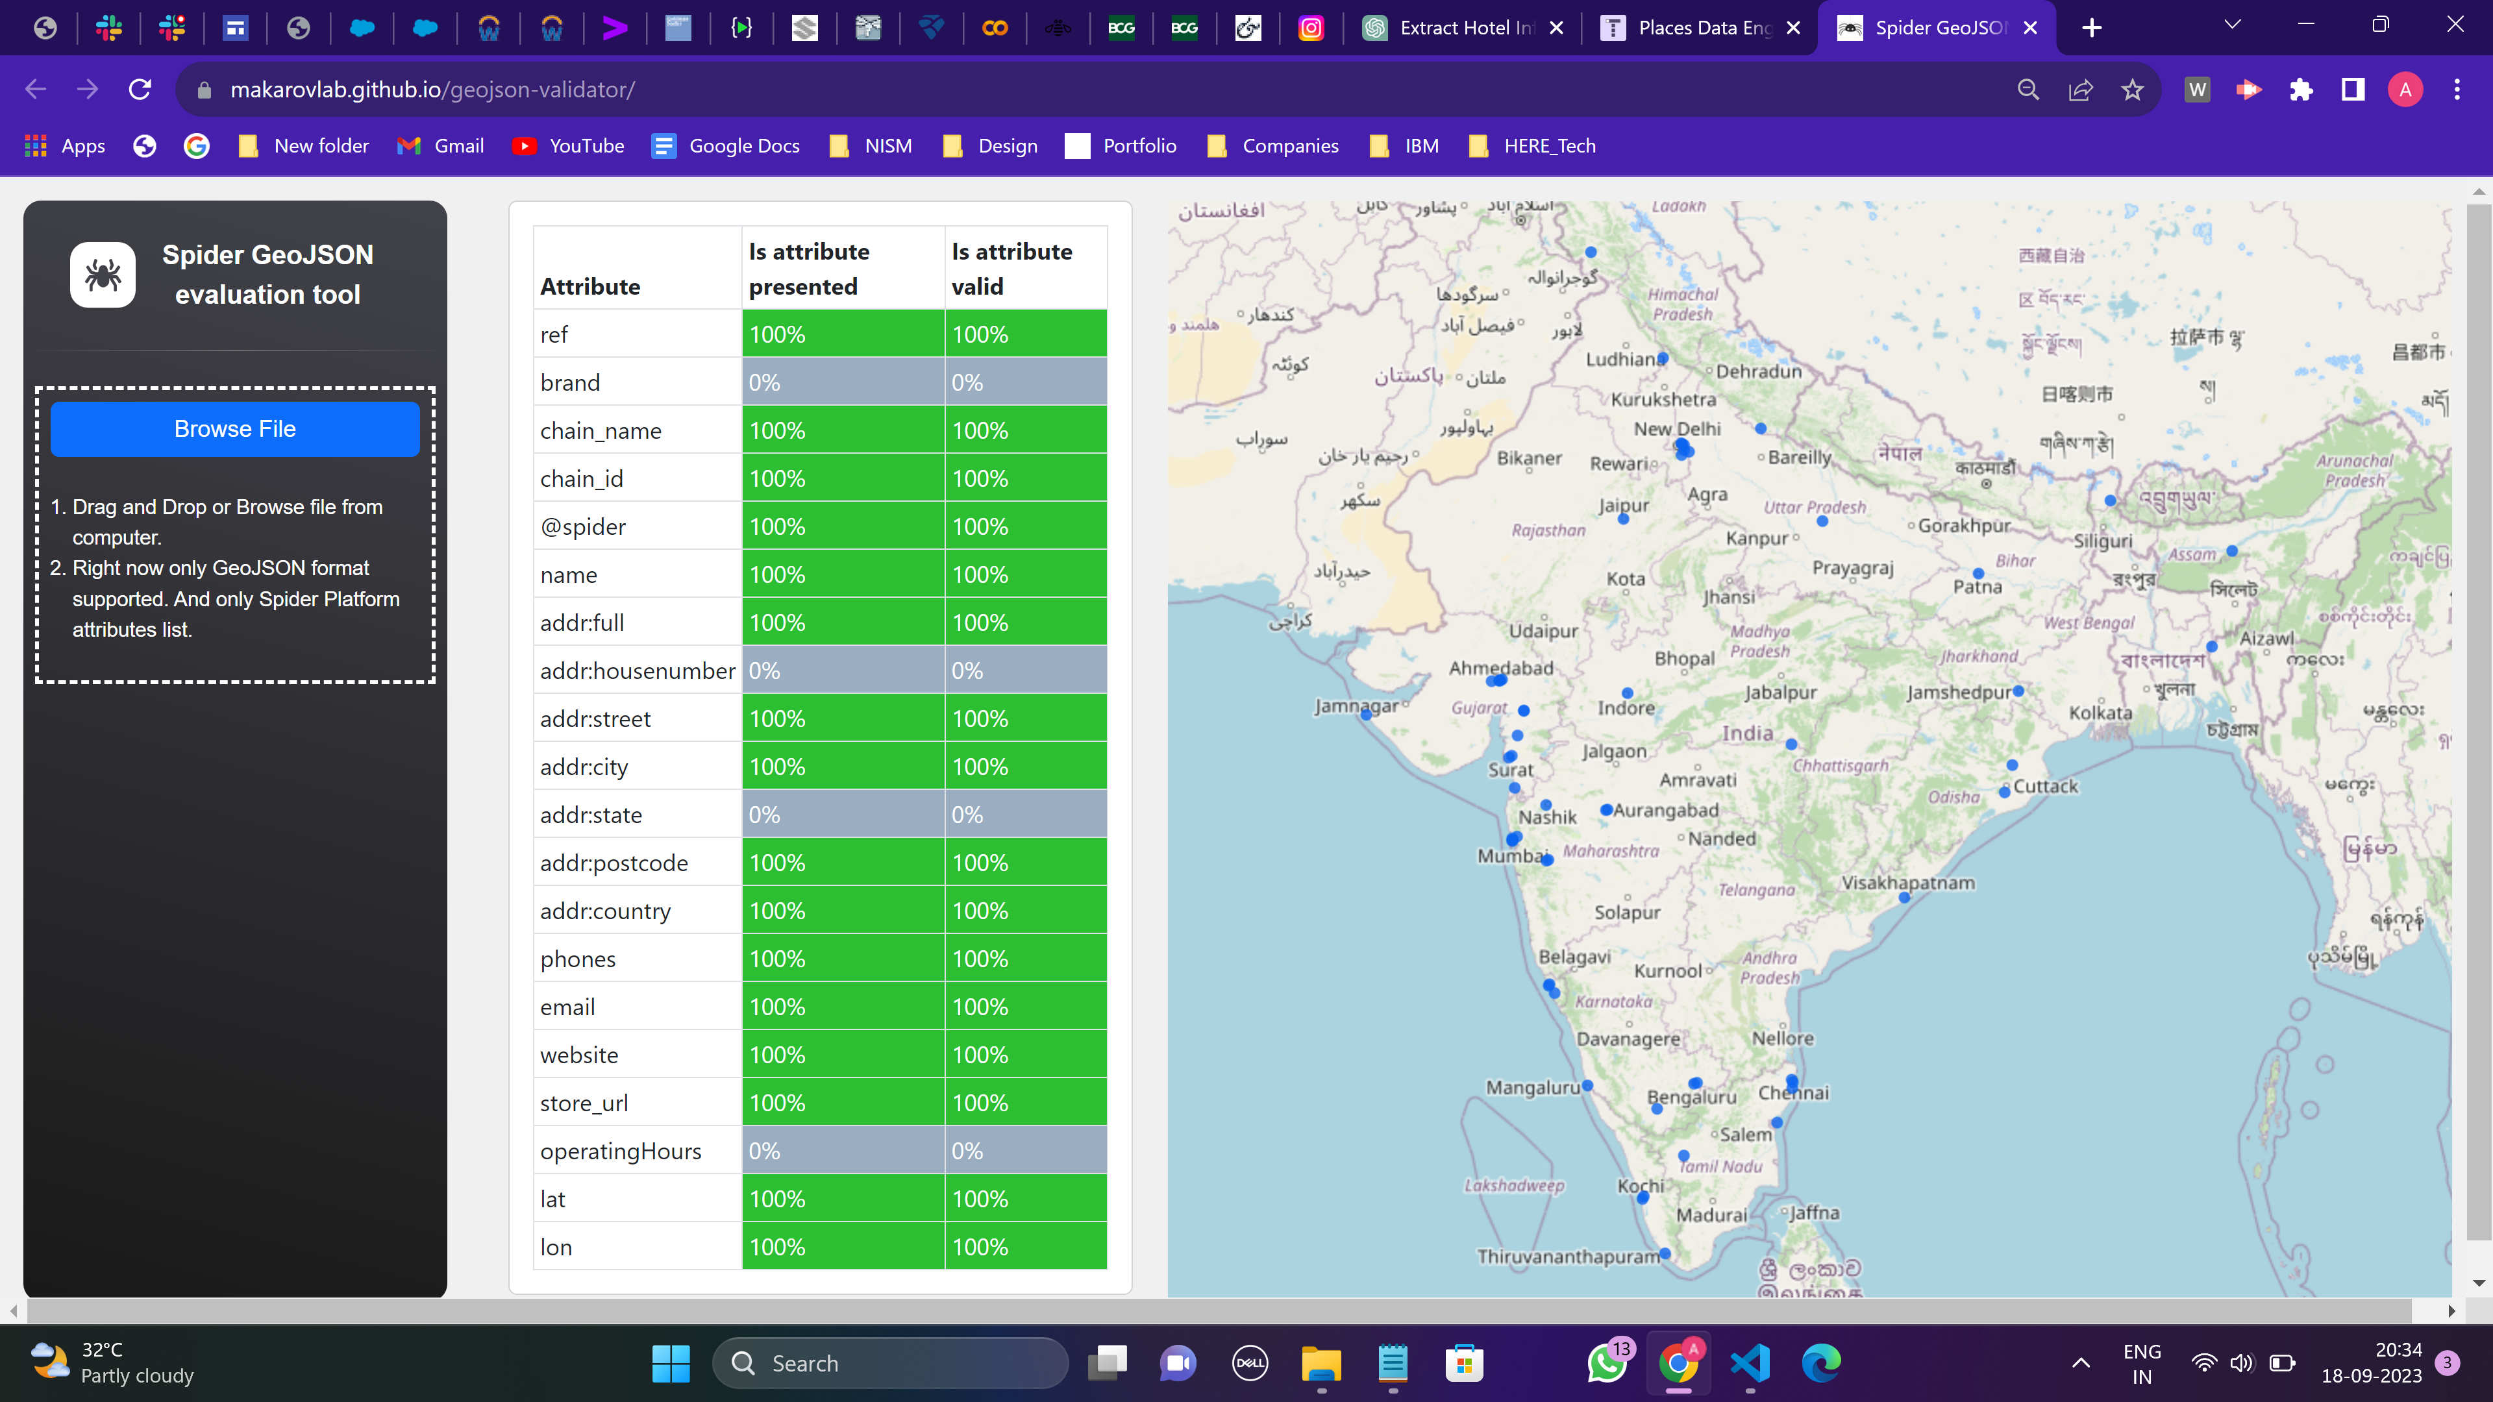
Task: Expand the Portfolio bookmark folder
Action: (1121, 146)
